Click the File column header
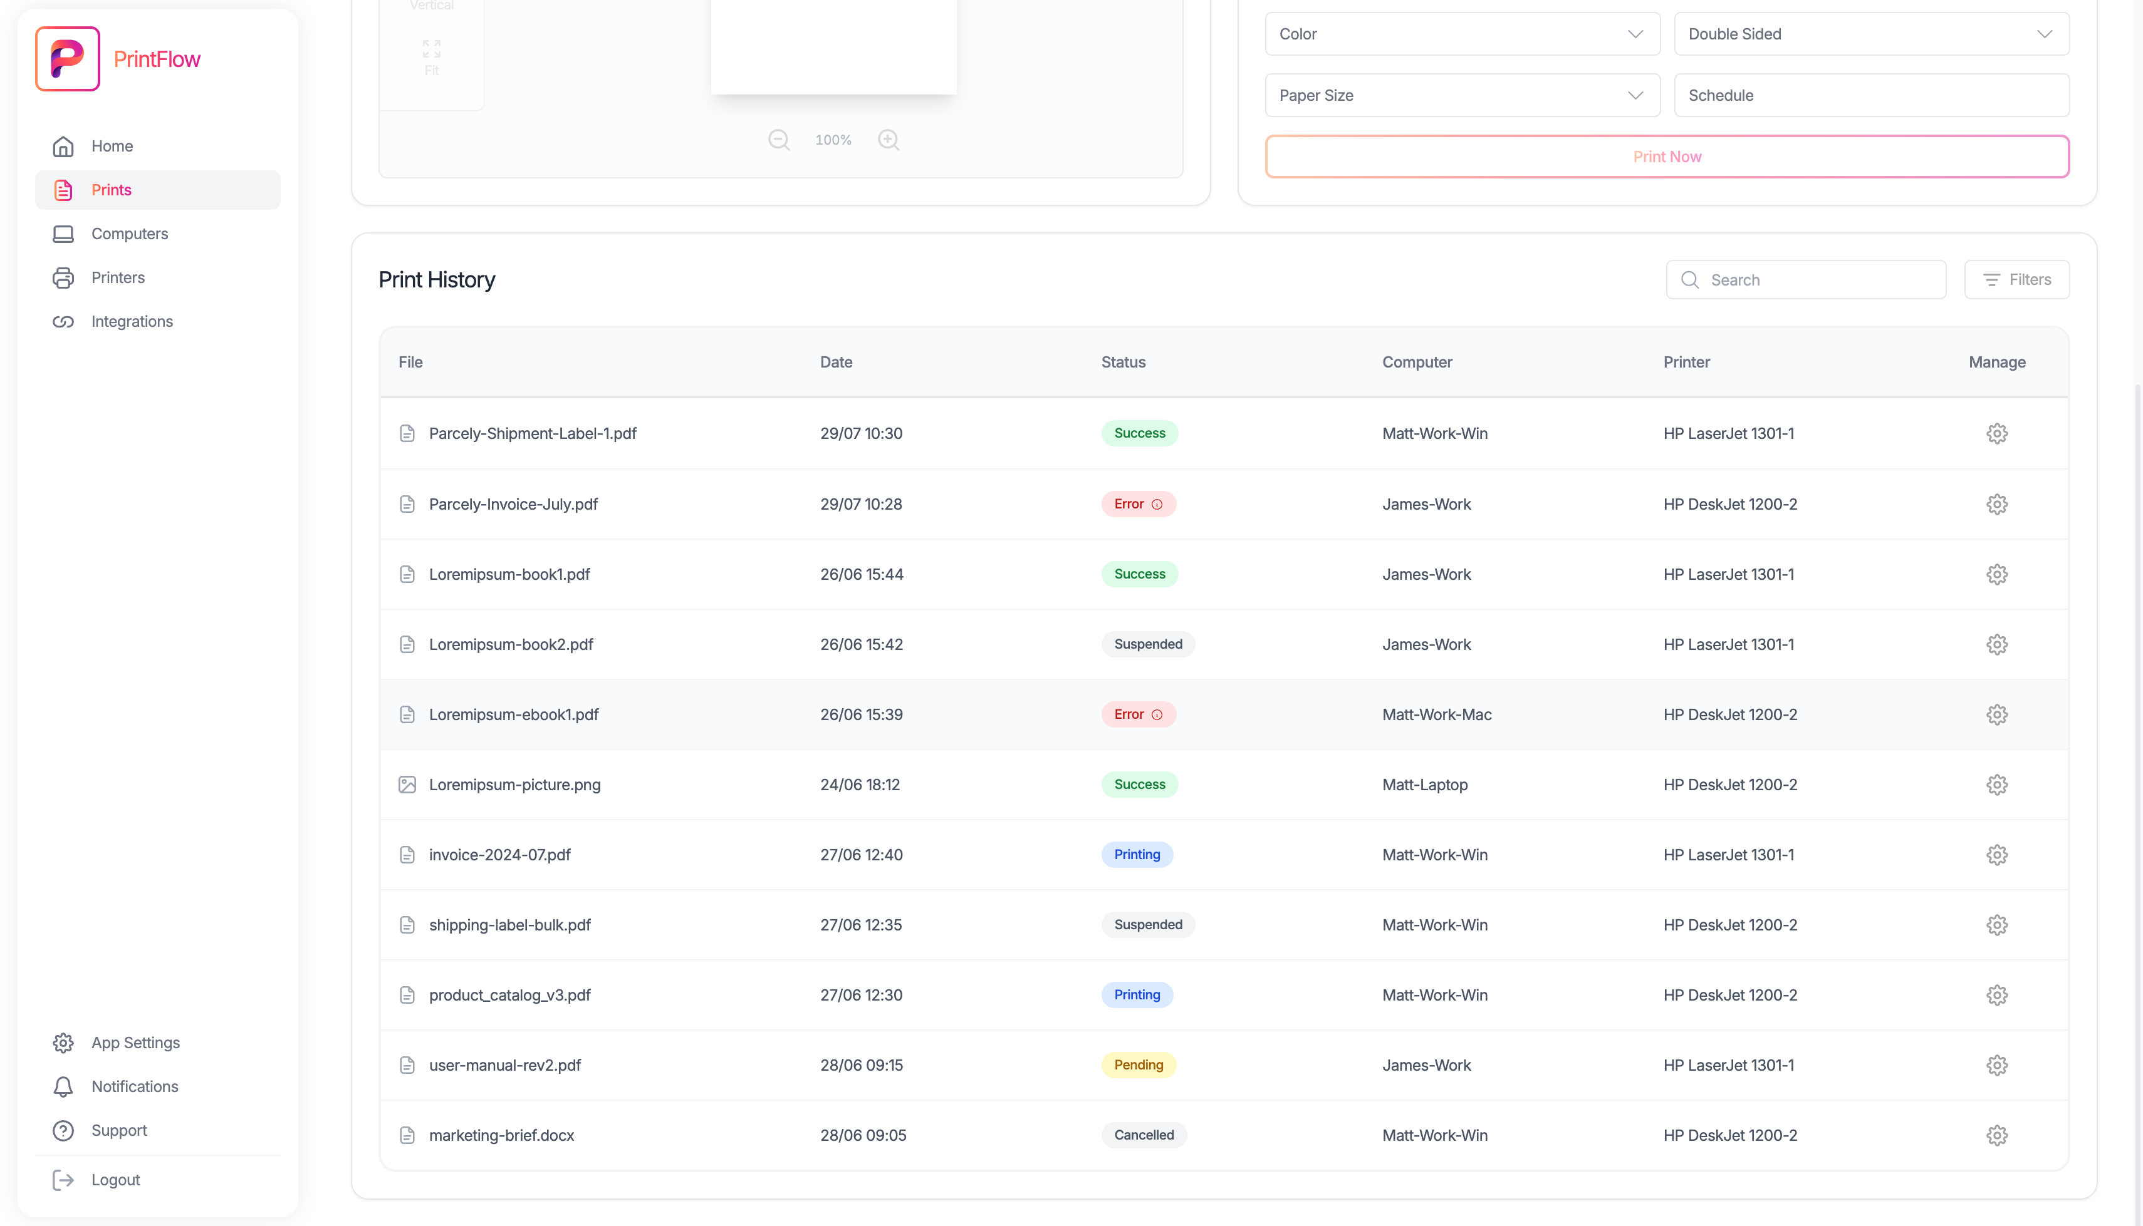 coord(410,362)
